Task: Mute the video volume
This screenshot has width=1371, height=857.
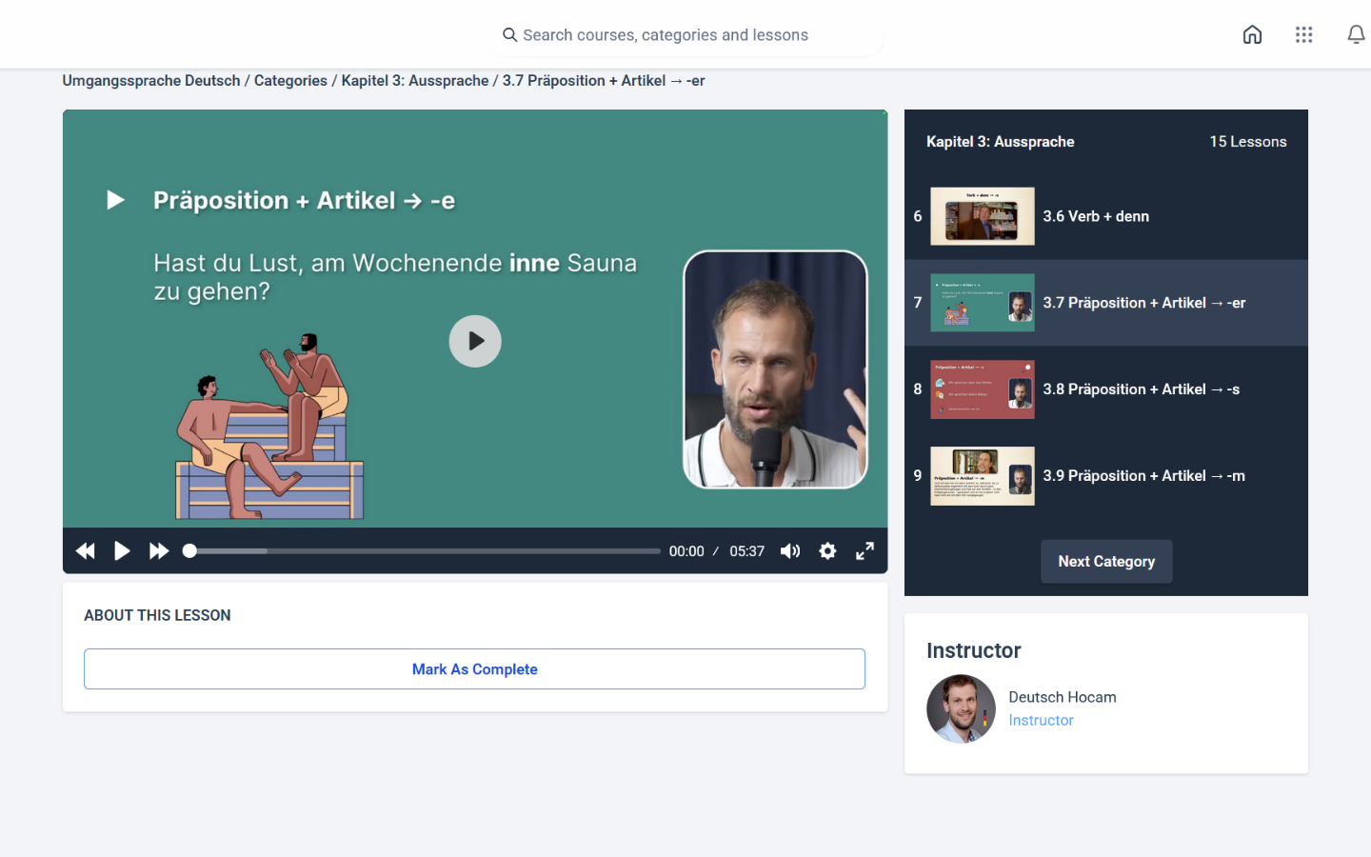Action: [790, 551]
